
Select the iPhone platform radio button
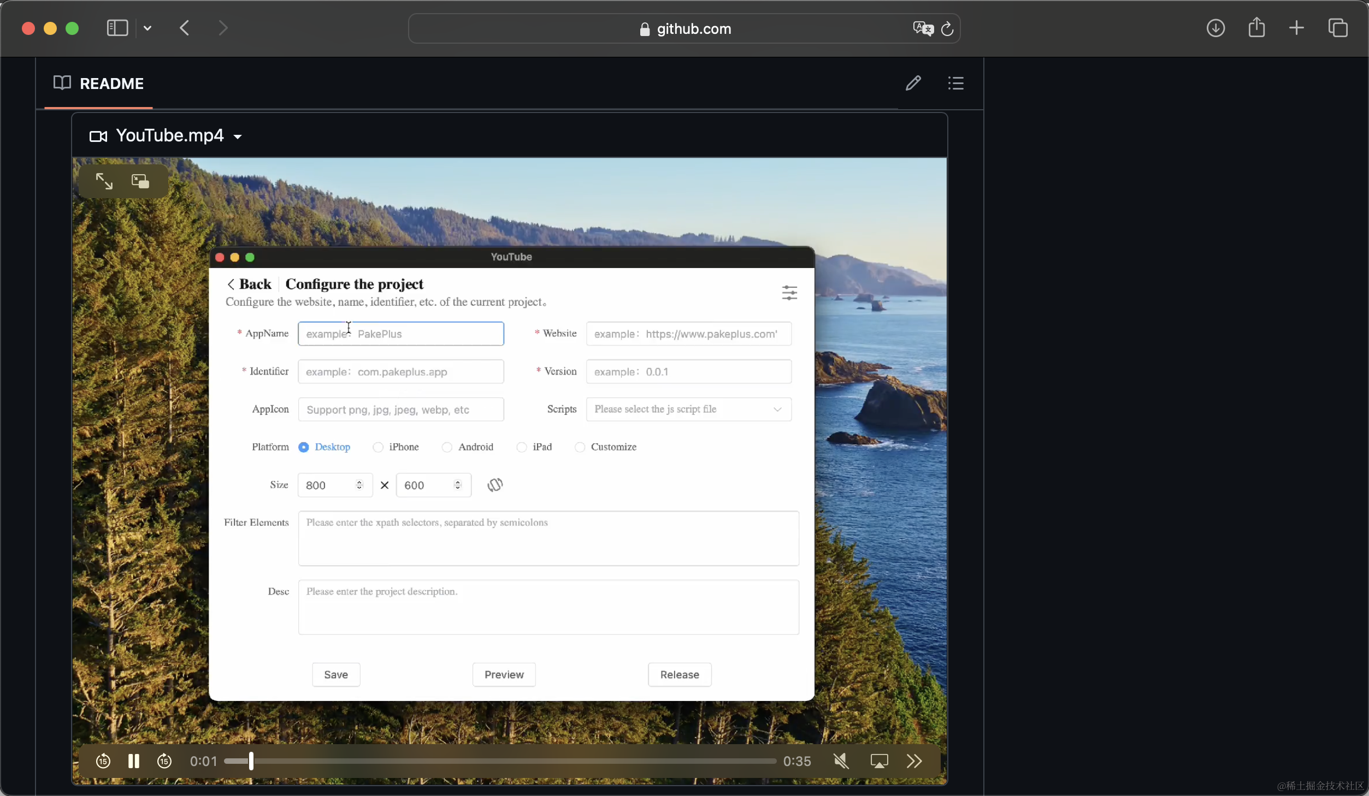pos(378,447)
